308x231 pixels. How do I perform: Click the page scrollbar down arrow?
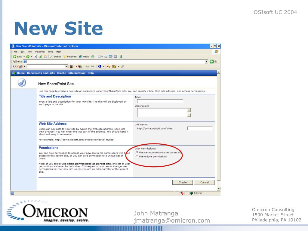tap(219, 189)
